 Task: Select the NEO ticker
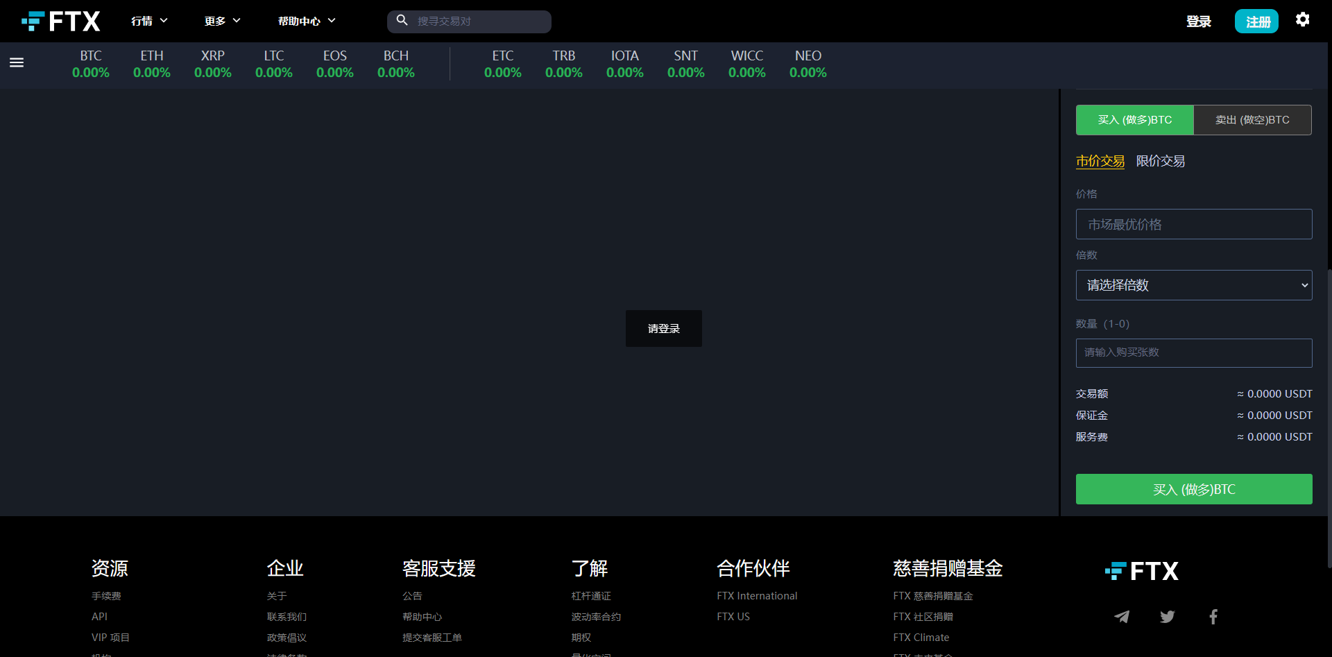[808, 64]
